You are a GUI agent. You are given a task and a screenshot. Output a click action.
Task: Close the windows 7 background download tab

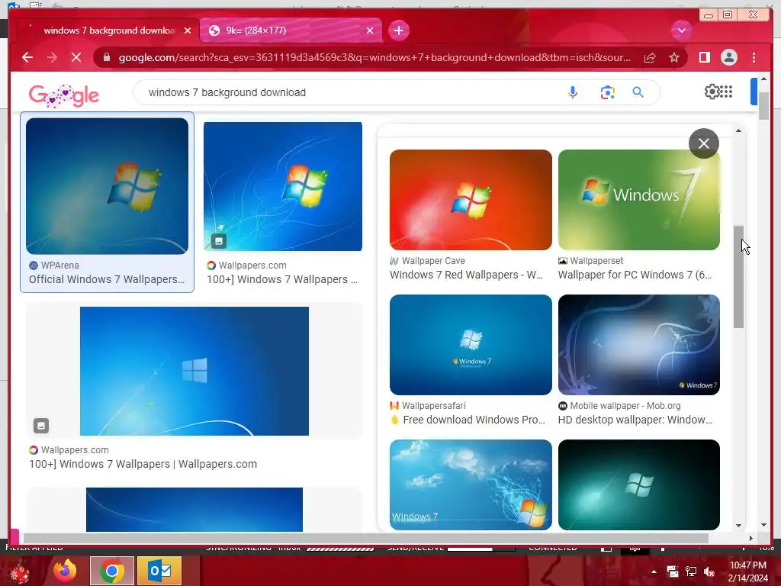click(188, 31)
